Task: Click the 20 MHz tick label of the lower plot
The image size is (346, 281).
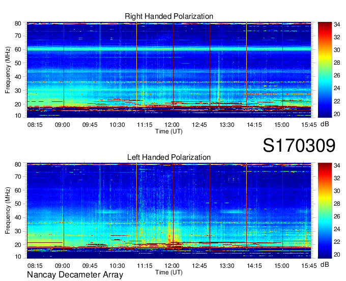Action: pyautogui.click(x=18, y=245)
